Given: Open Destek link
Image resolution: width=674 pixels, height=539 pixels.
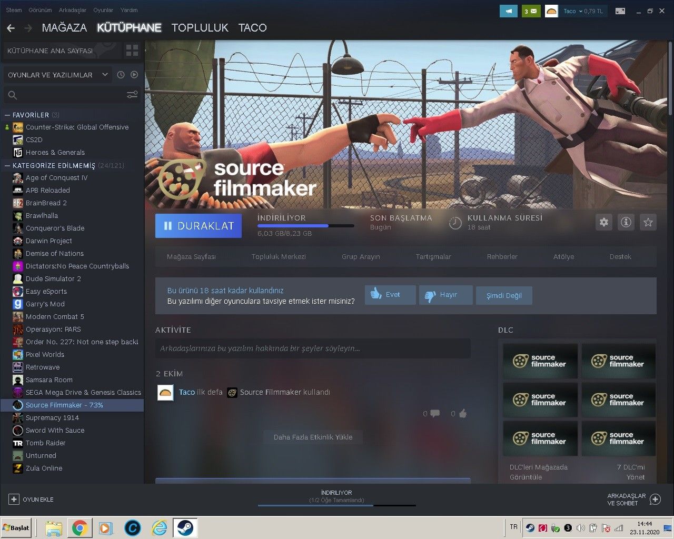Looking at the screenshot, I should point(620,257).
